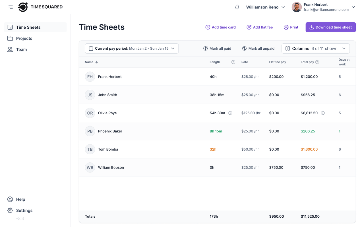Click the notifications bell icon
364x227 pixels.
pyautogui.click(x=237, y=7)
